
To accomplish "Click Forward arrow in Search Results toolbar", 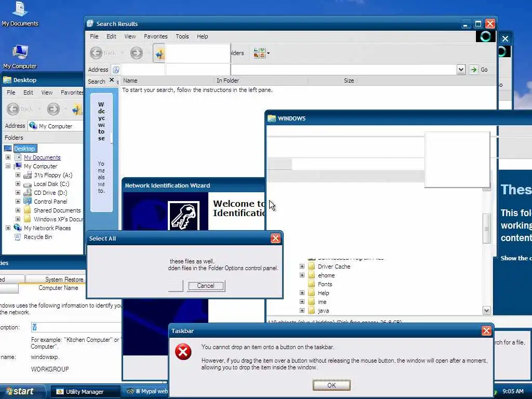I will tap(137, 53).
